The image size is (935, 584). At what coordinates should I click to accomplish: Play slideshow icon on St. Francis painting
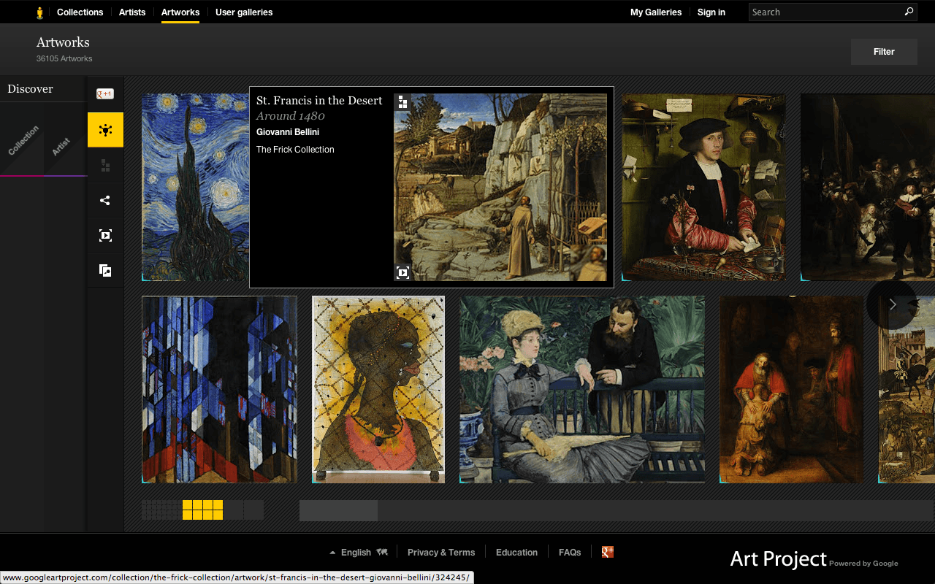(402, 272)
